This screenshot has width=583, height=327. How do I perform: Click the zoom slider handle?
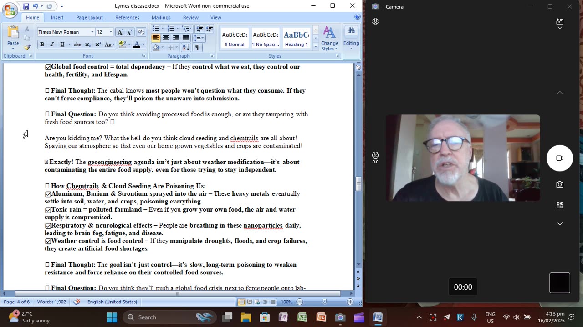(x=325, y=302)
